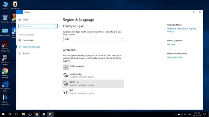Click the volume speaker tray icon
The height and width of the screenshot is (117, 209).
coord(185,114)
